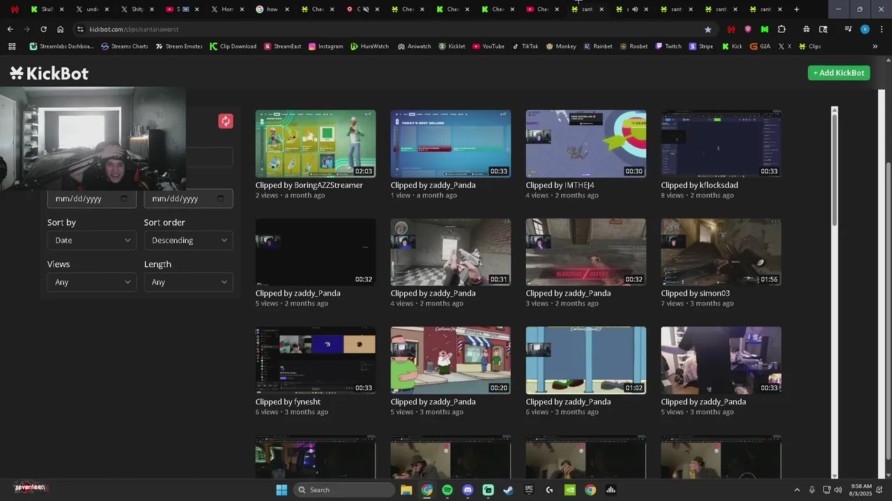Switch to the Skull browser tab

(x=48, y=9)
